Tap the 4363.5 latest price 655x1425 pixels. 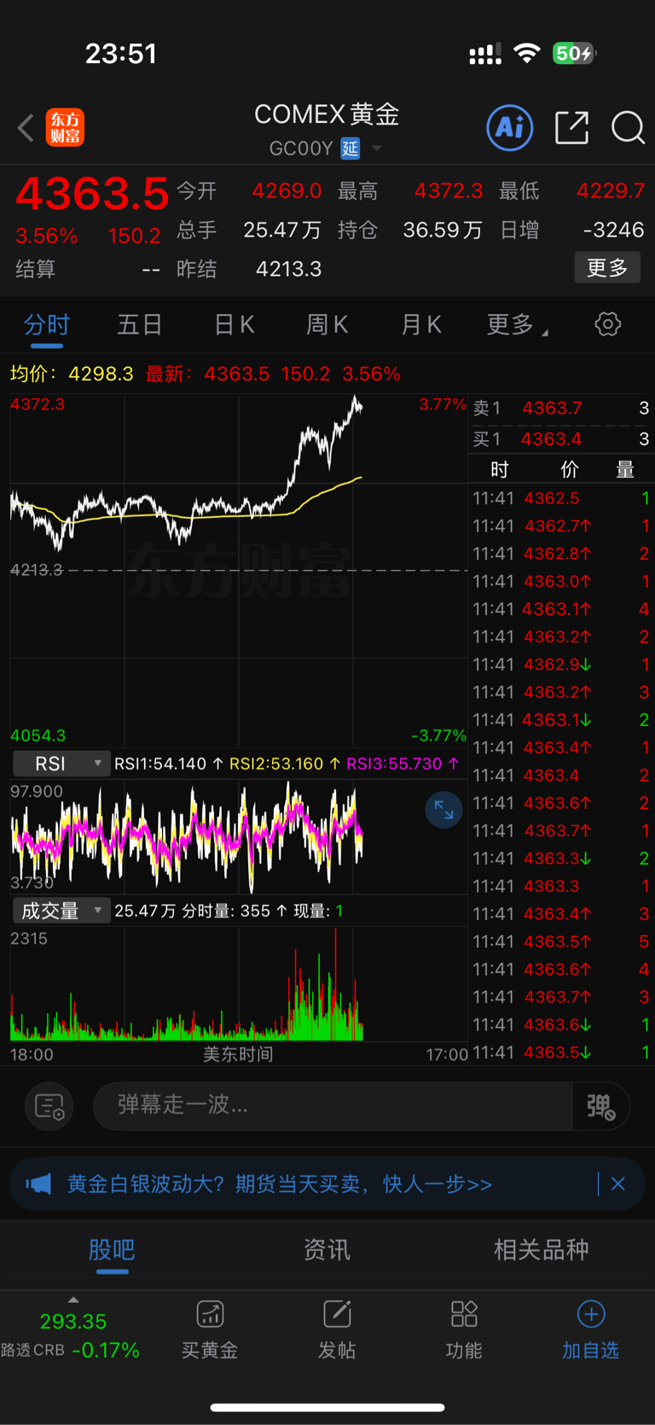click(x=92, y=193)
